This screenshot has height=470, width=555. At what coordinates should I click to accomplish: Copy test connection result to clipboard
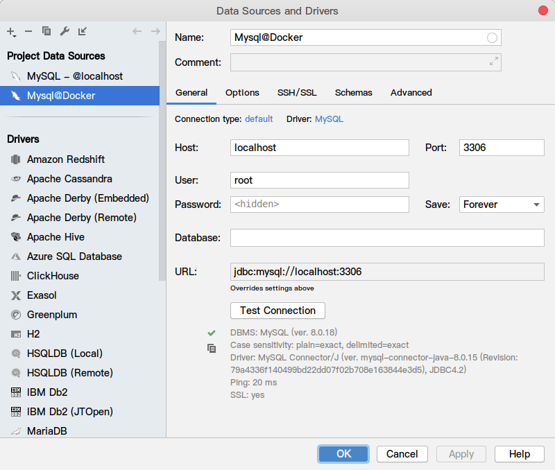[x=212, y=349]
